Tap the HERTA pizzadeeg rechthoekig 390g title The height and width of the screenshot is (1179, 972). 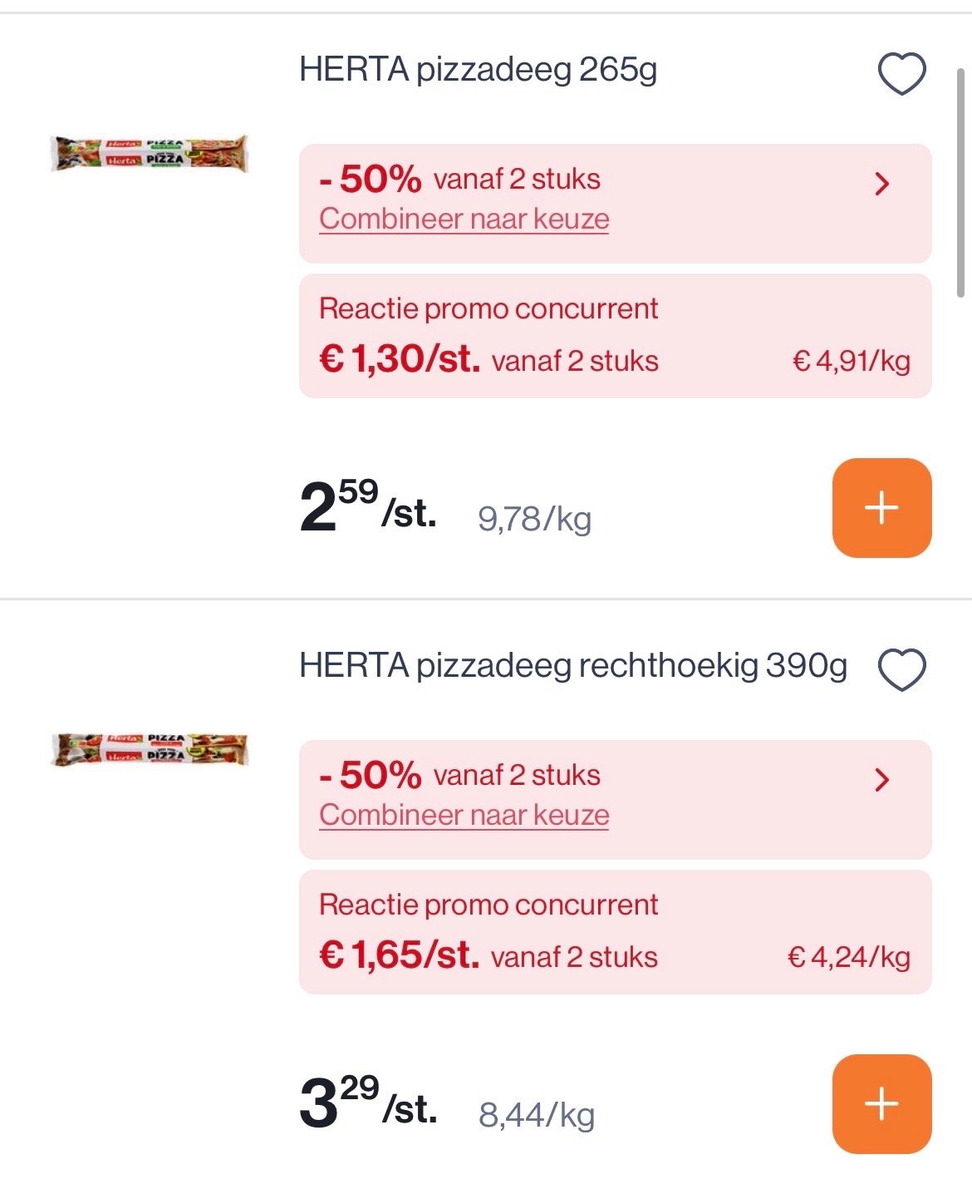(572, 666)
